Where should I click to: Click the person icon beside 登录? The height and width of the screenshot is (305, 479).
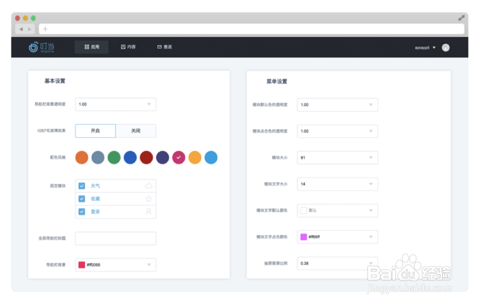148,212
